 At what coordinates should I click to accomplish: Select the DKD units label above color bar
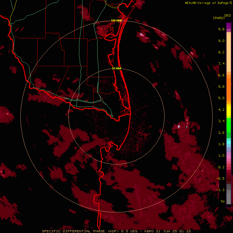228,16
